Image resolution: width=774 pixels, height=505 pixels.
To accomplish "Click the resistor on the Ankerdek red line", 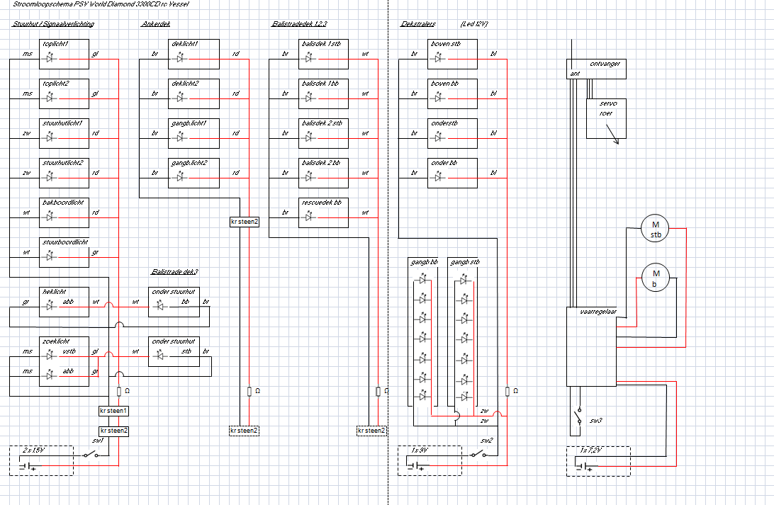I will tap(249, 392).
